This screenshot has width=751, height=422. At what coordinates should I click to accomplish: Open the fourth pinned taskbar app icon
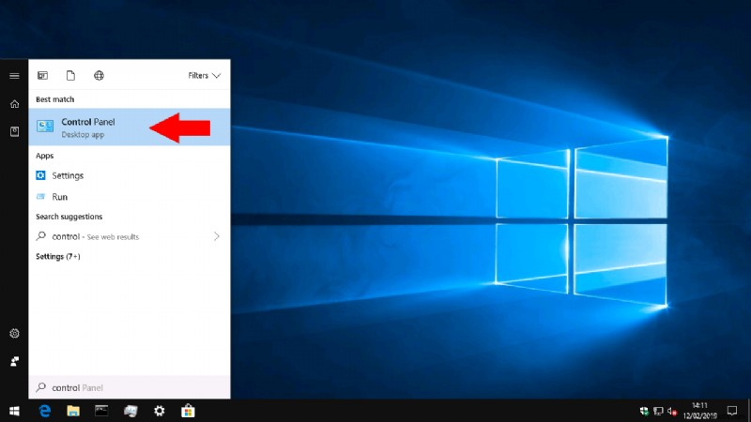(130, 411)
